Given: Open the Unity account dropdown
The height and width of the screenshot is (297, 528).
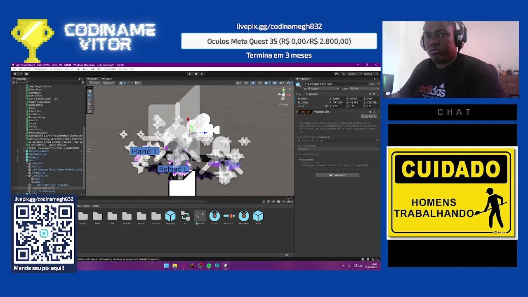Looking at the screenshot, I should pyautogui.click(x=18, y=74).
